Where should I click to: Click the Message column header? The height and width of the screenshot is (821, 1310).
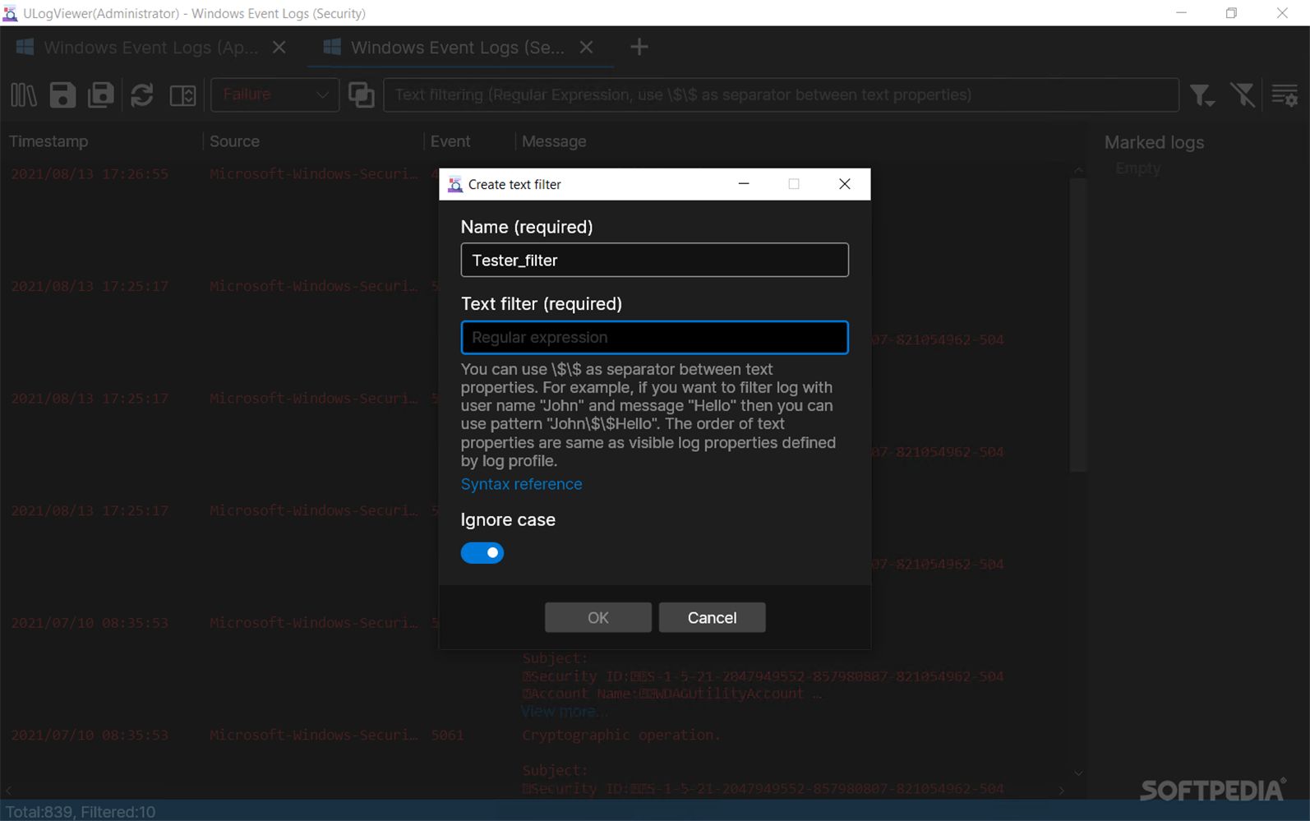[554, 141]
